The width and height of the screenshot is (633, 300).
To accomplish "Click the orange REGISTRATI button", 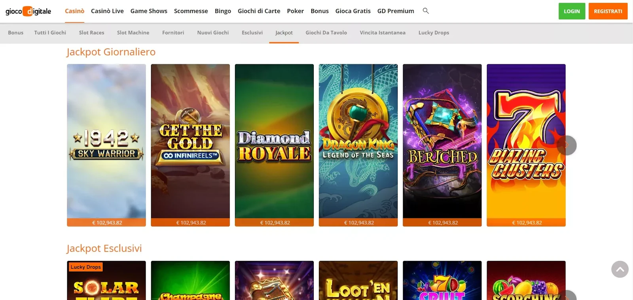I will [x=608, y=11].
